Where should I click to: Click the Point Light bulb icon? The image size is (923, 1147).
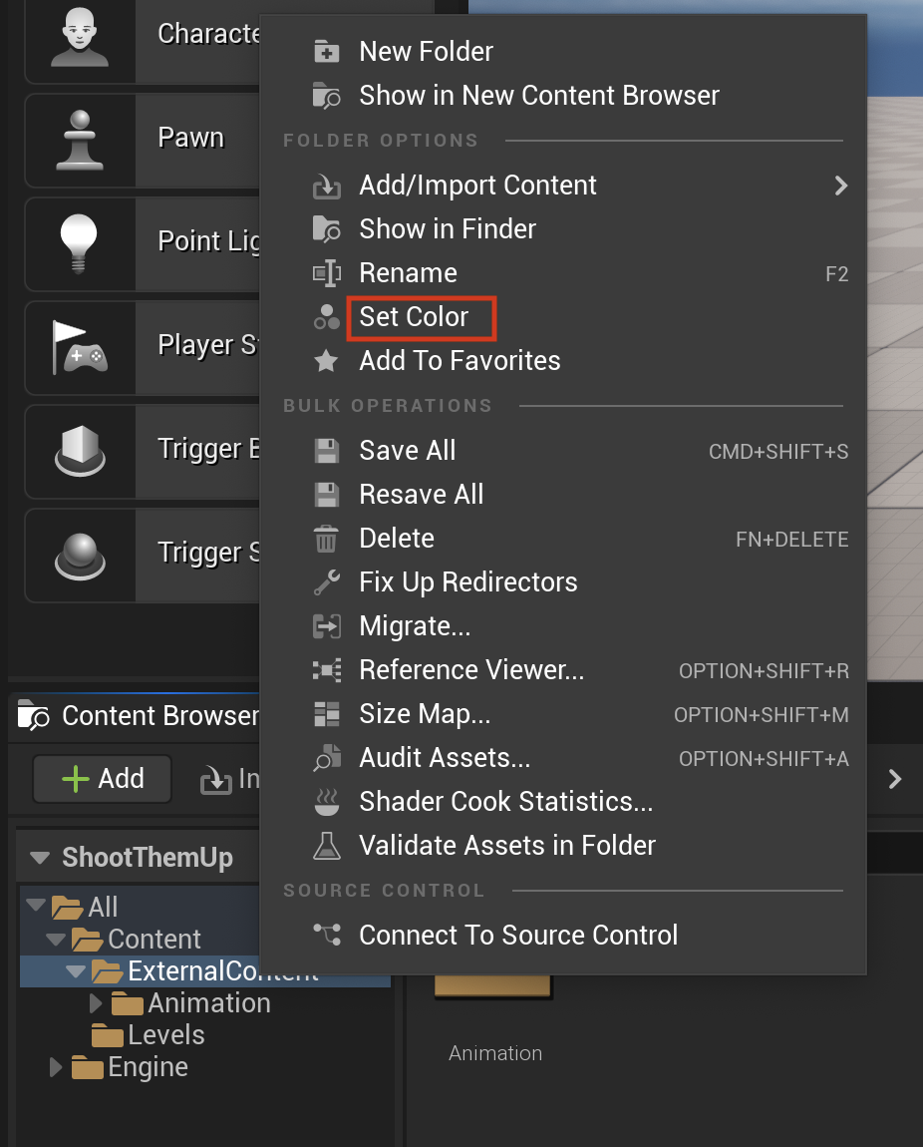[79, 243]
